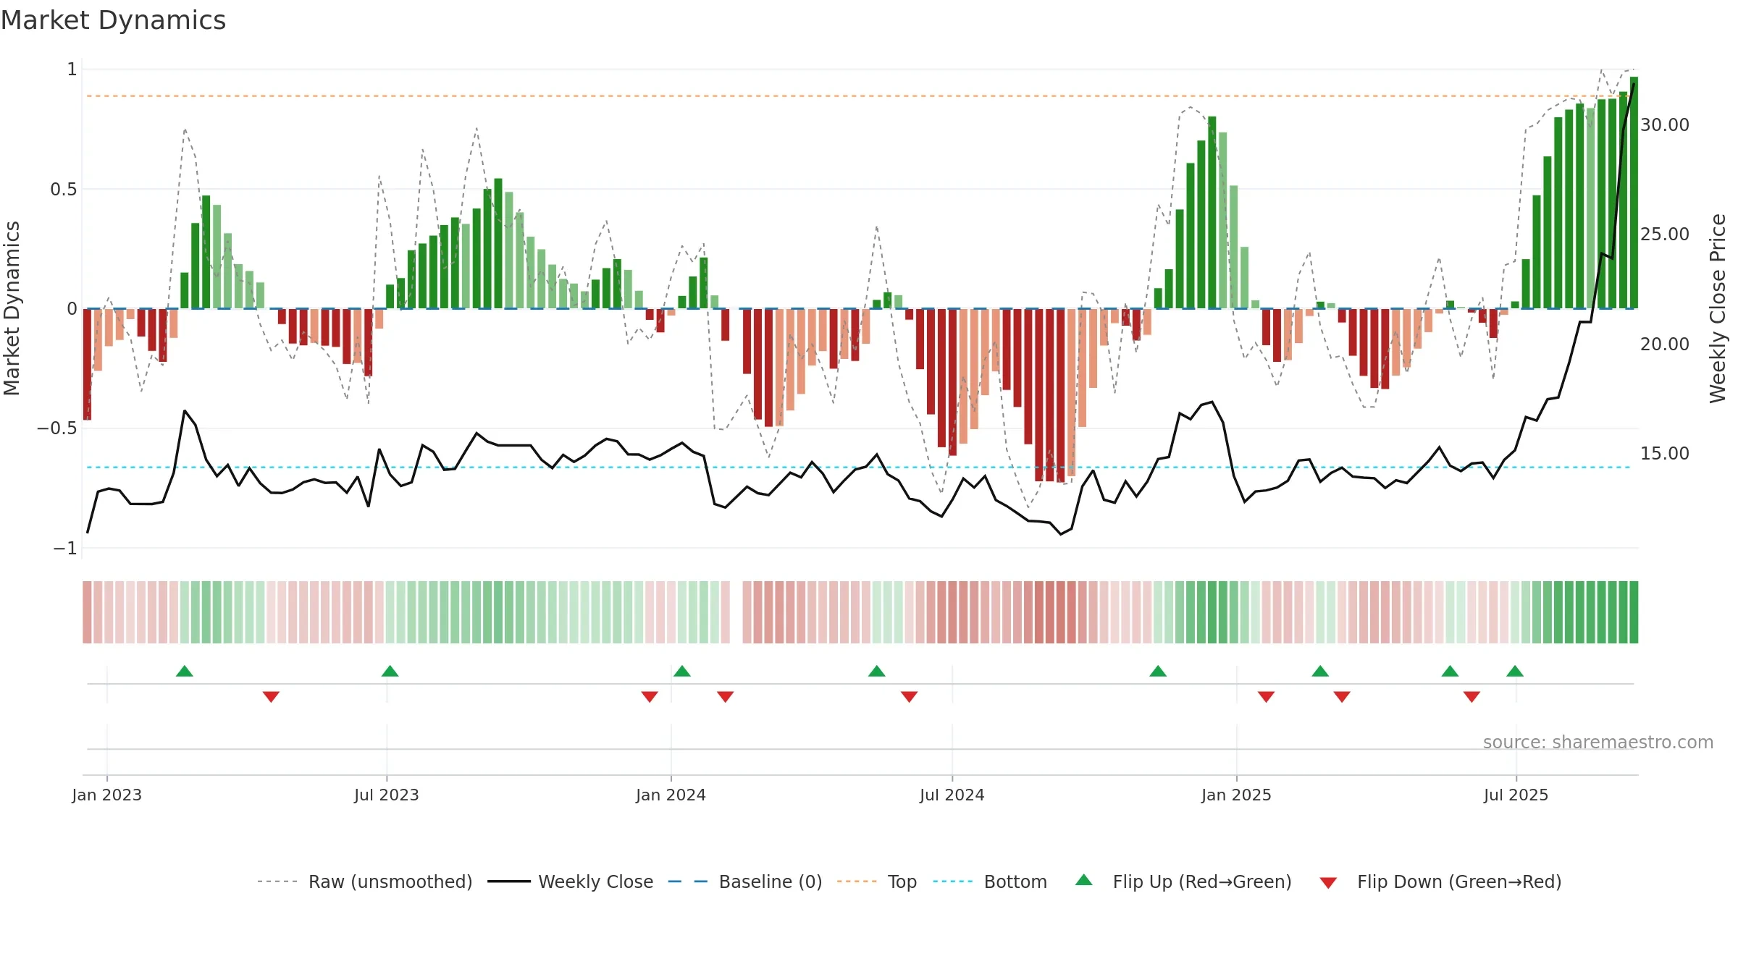Click the 'Jan 2023' x-axis label
Viewport: 1738px width, 977px height.
click(x=107, y=795)
